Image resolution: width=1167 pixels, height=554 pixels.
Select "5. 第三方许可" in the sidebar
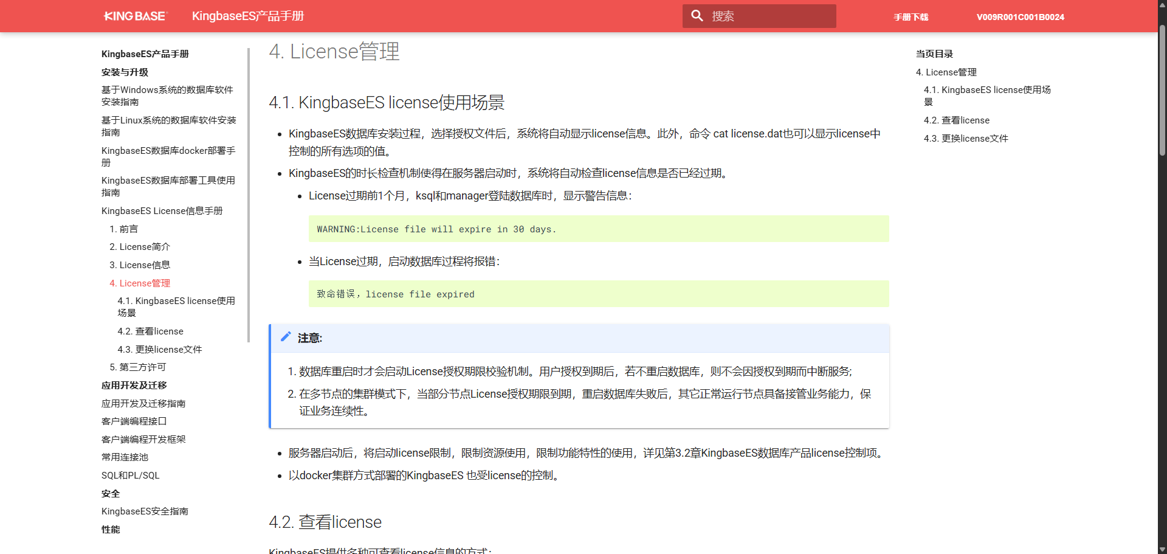[x=137, y=367]
